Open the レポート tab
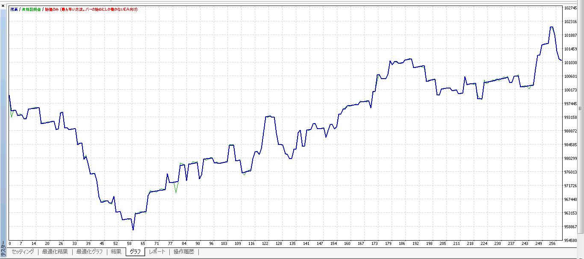 157,252
